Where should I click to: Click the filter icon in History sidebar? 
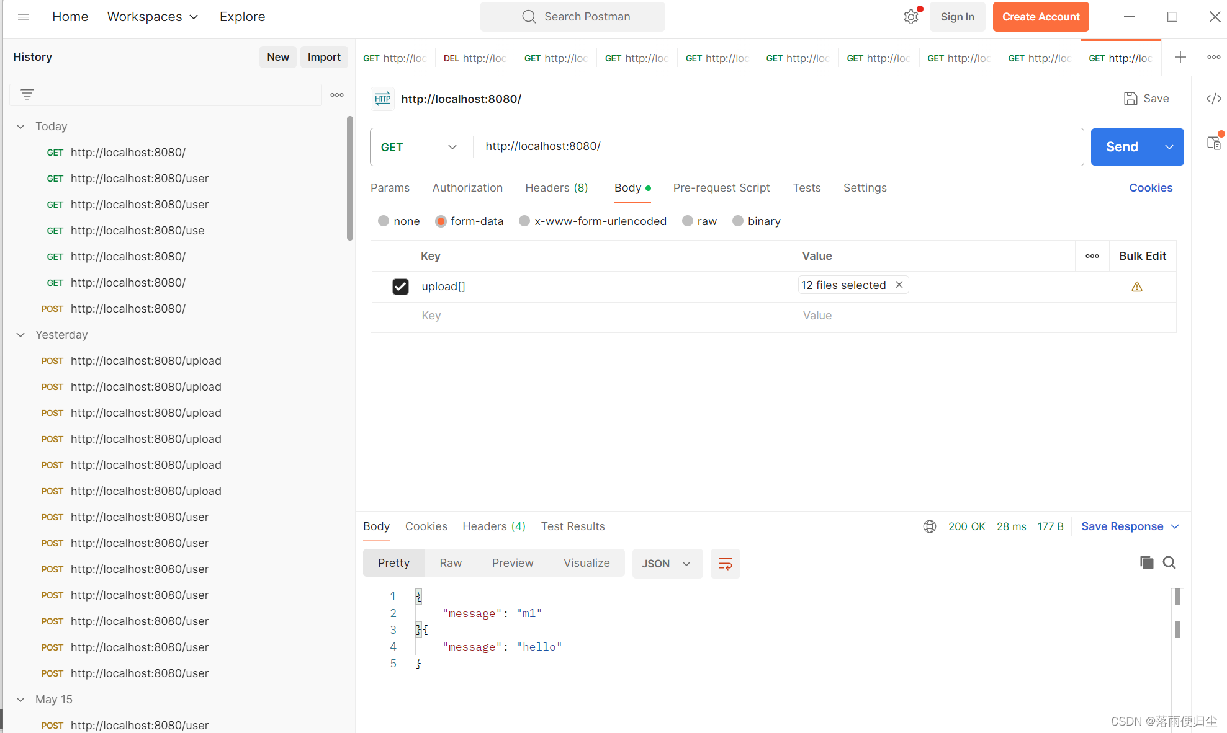pyautogui.click(x=27, y=95)
